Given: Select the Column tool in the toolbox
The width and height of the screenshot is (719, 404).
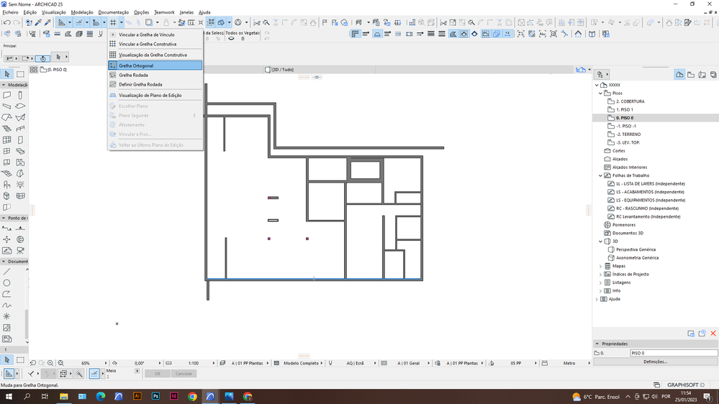Looking at the screenshot, I should click(20, 96).
